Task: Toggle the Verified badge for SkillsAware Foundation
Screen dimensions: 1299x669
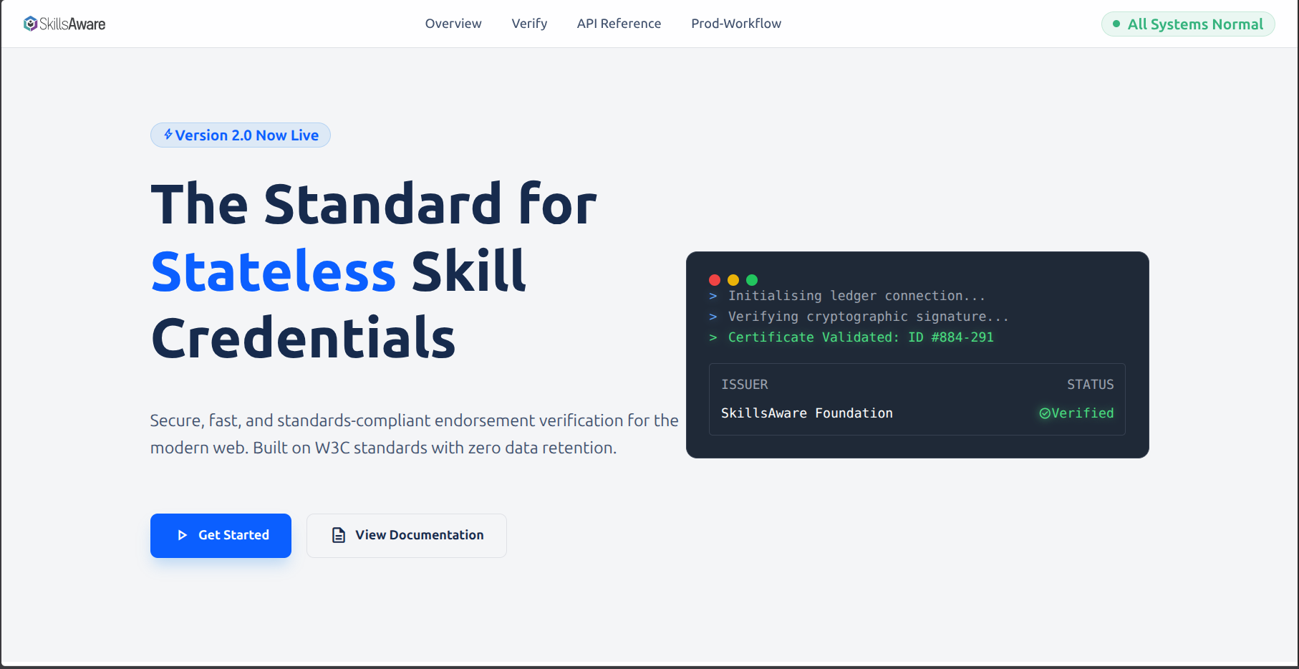Action: (1076, 413)
